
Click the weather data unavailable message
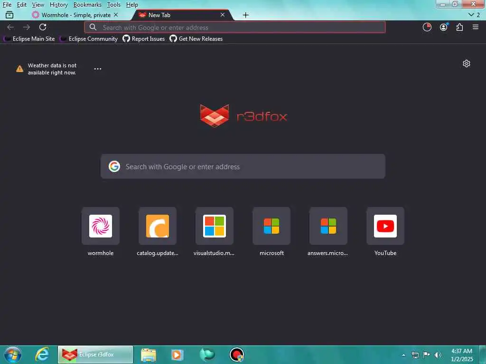click(52, 69)
